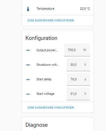Click the Diagnose section heading
106x131 pixels.
pos(36,125)
